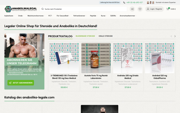This screenshot has width=180, height=113.
Task: Click Jetzt Abonnieren Telegram button
Action: tap(21, 83)
